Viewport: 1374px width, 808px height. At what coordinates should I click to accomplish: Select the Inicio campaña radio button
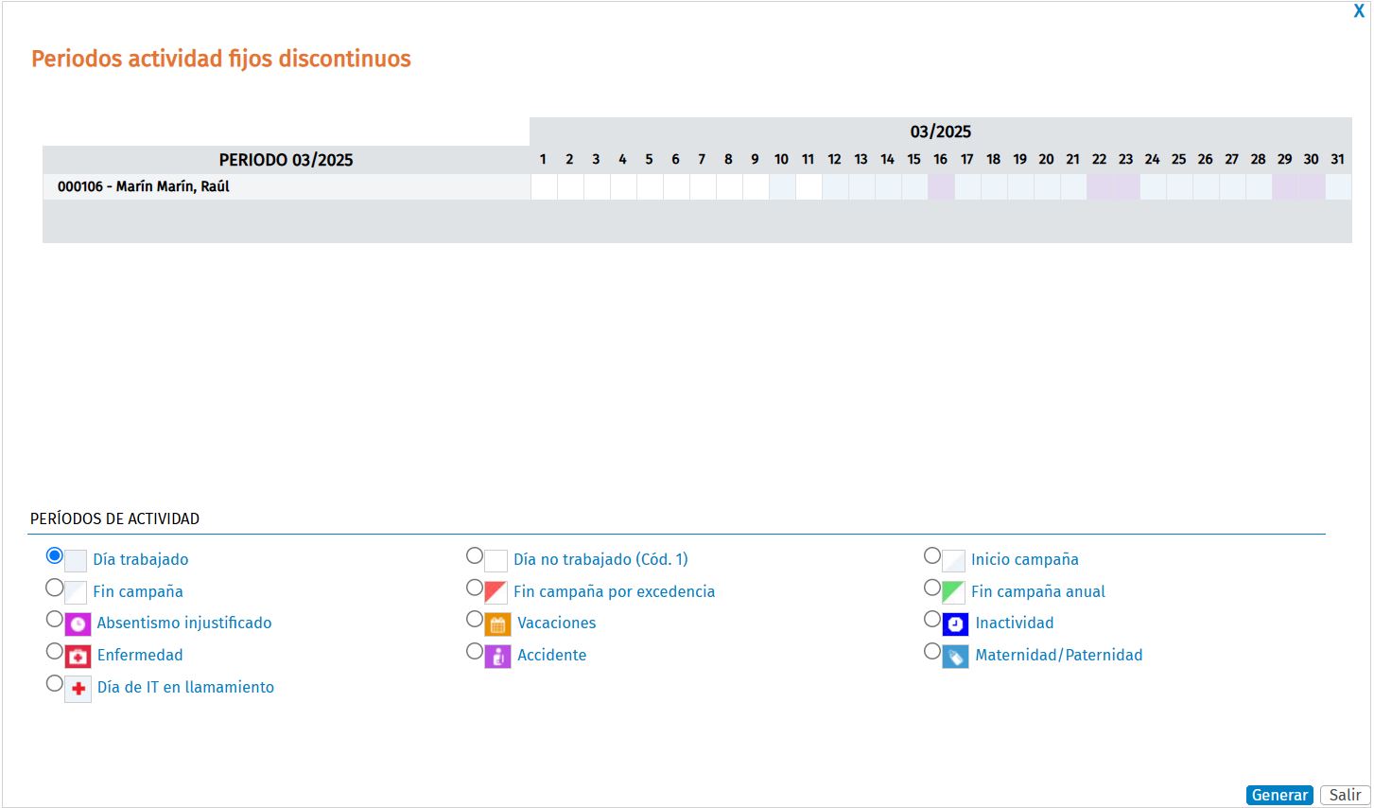tap(932, 555)
